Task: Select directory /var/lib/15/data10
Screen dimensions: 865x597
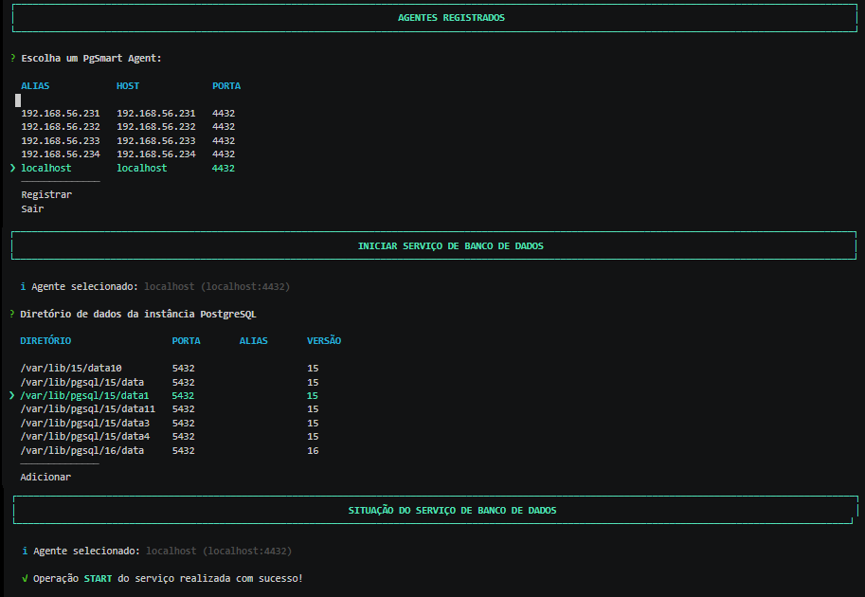Action: (x=71, y=368)
